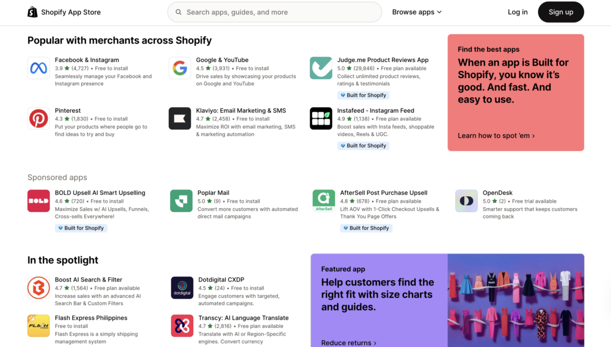This screenshot has height=347, width=611.
Task: Open the Google & YouTube app icon
Action: (x=180, y=68)
